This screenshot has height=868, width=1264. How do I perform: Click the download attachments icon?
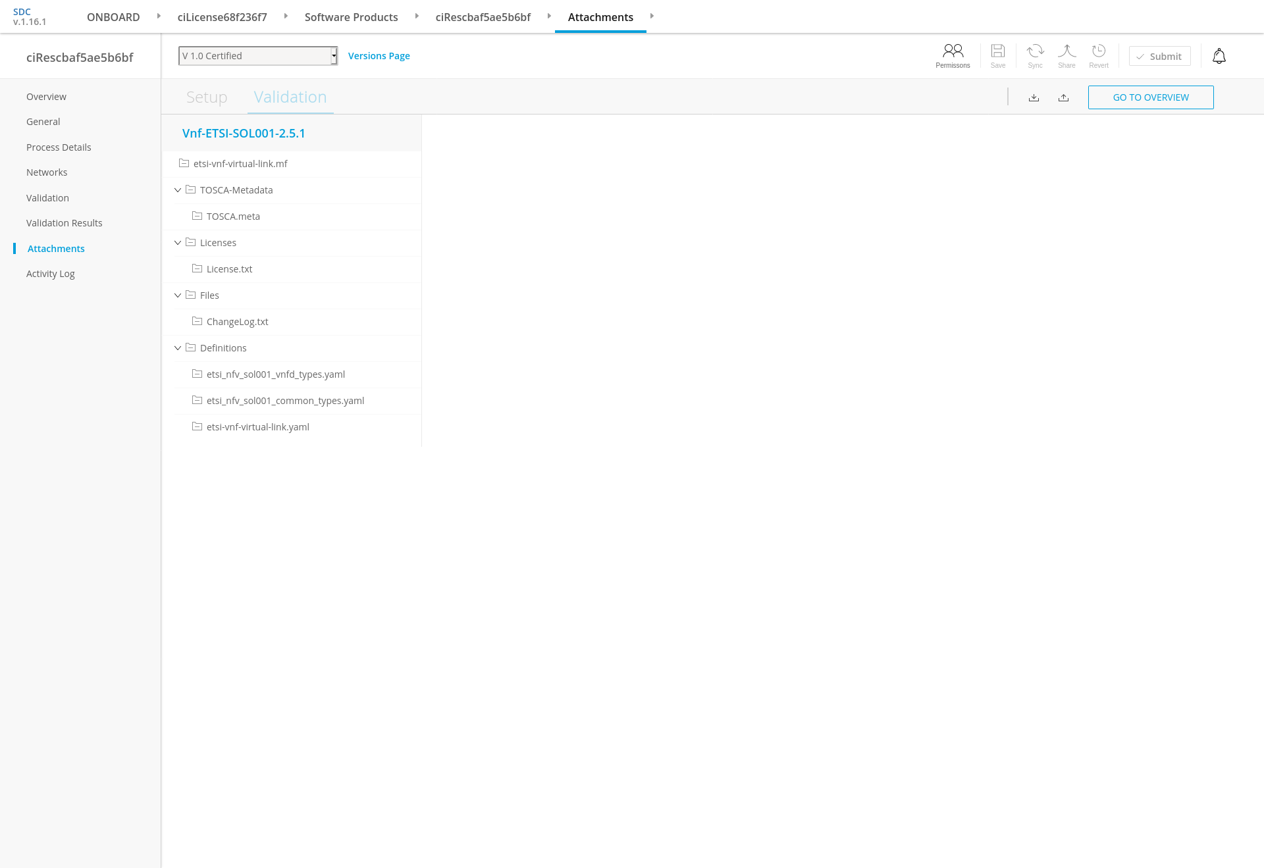click(1034, 98)
